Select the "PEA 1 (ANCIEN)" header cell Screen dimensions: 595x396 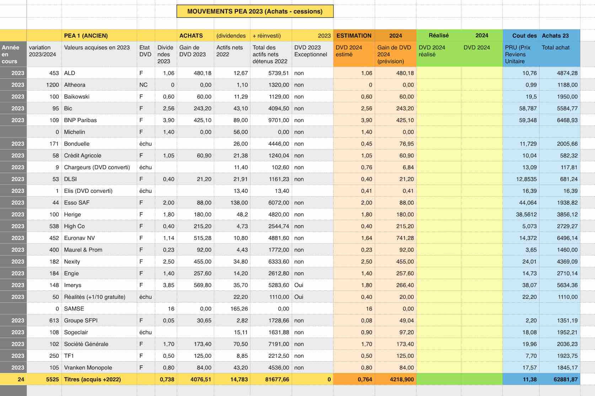coord(99,36)
